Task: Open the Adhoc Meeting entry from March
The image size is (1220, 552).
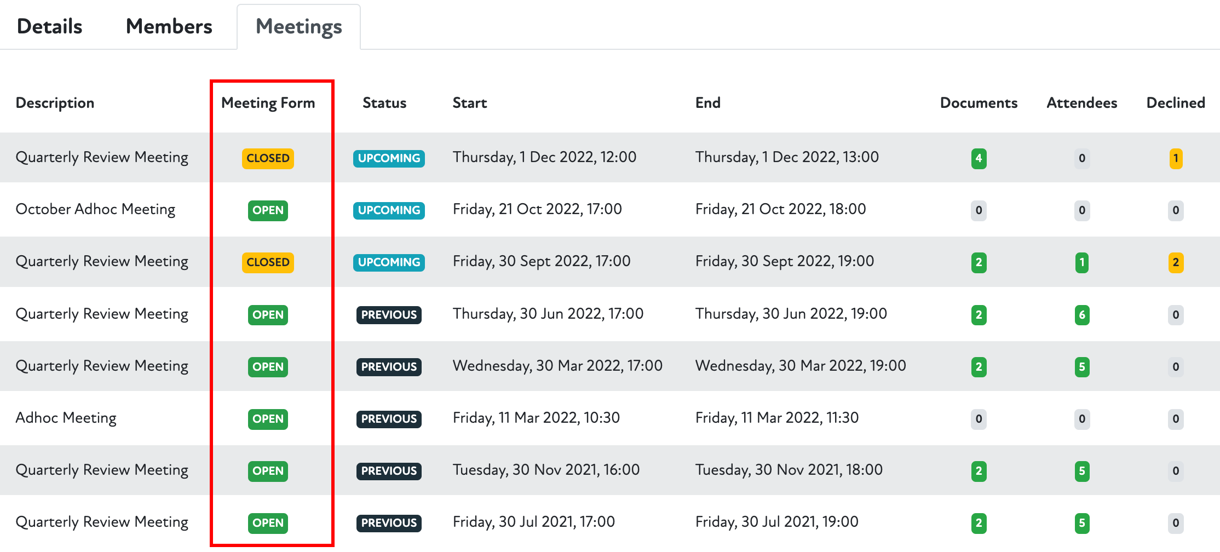Action: pos(66,418)
